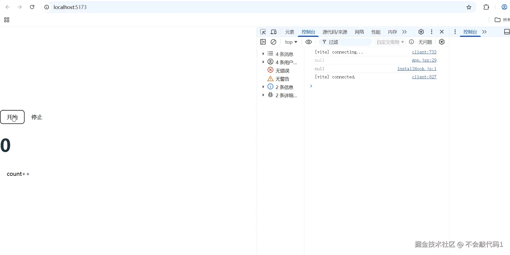This screenshot has width=510, height=255.
Task: Open the console settings gear
Action: [x=441, y=42]
